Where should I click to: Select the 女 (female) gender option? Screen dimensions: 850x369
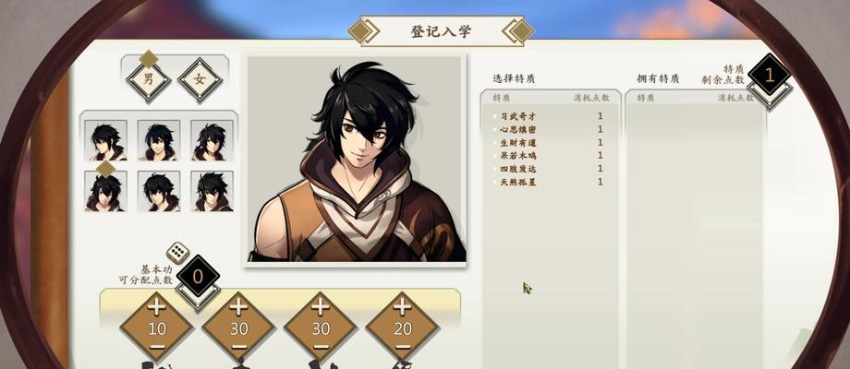[x=200, y=80]
